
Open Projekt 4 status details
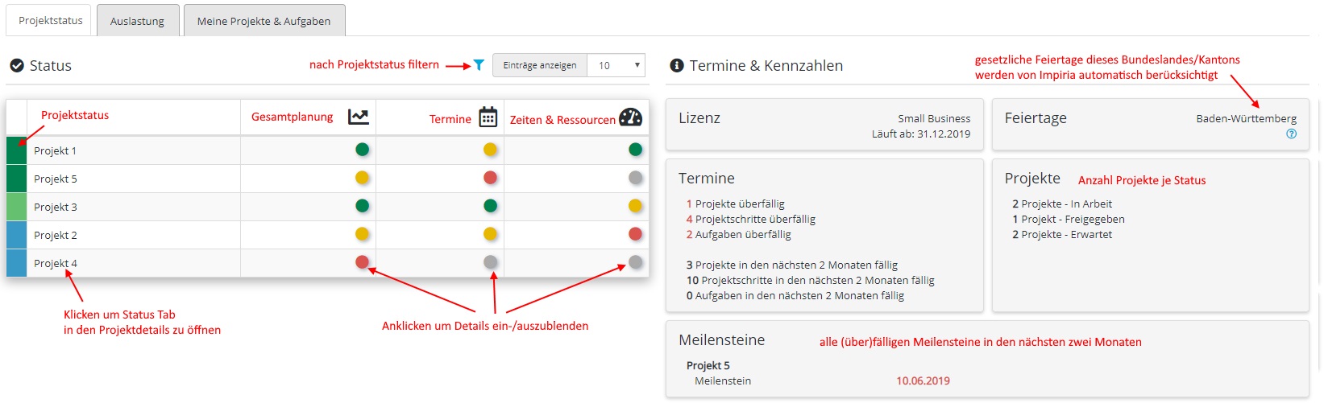pyautogui.click(x=56, y=263)
